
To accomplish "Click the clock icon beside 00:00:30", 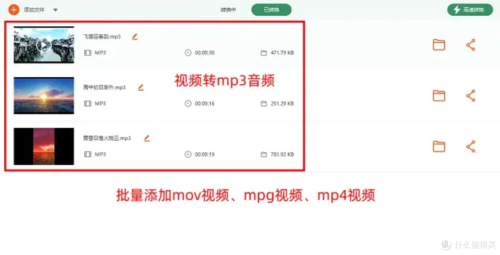I will (x=188, y=53).
